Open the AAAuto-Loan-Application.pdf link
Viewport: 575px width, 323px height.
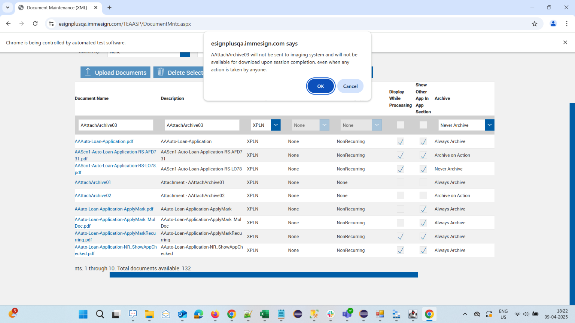click(104, 141)
